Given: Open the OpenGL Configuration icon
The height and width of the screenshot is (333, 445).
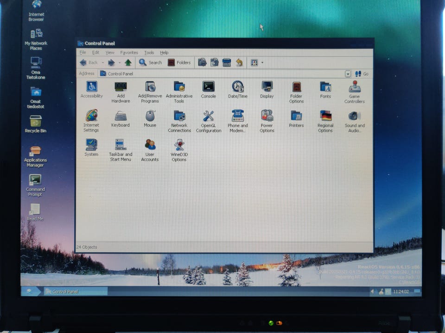Looking at the screenshot, I should click(x=208, y=116).
